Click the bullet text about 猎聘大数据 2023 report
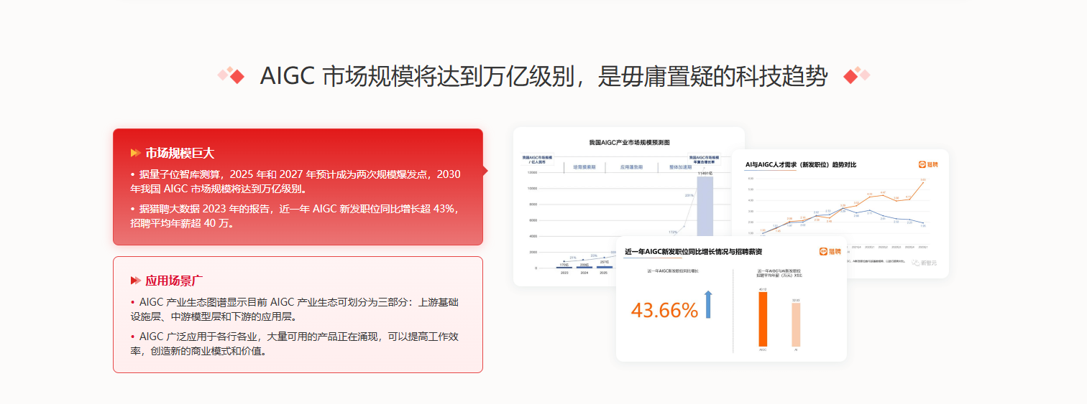Viewport: 1087px width, 404px height. point(294,216)
